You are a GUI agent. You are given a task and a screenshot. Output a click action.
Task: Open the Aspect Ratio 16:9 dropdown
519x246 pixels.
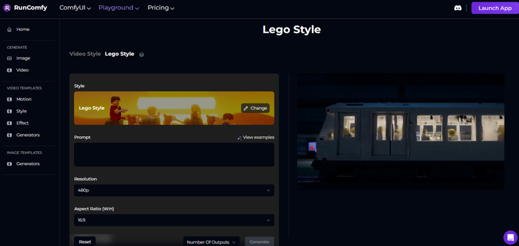[174, 220]
